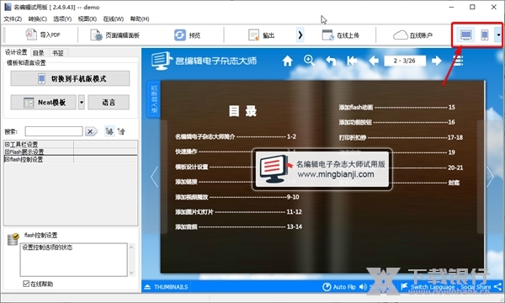Click the Social Share icon

coord(497,286)
